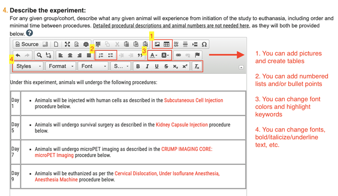The height and width of the screenshot is (196, 338).
Task: Align text left
Action: pos(61,55)
